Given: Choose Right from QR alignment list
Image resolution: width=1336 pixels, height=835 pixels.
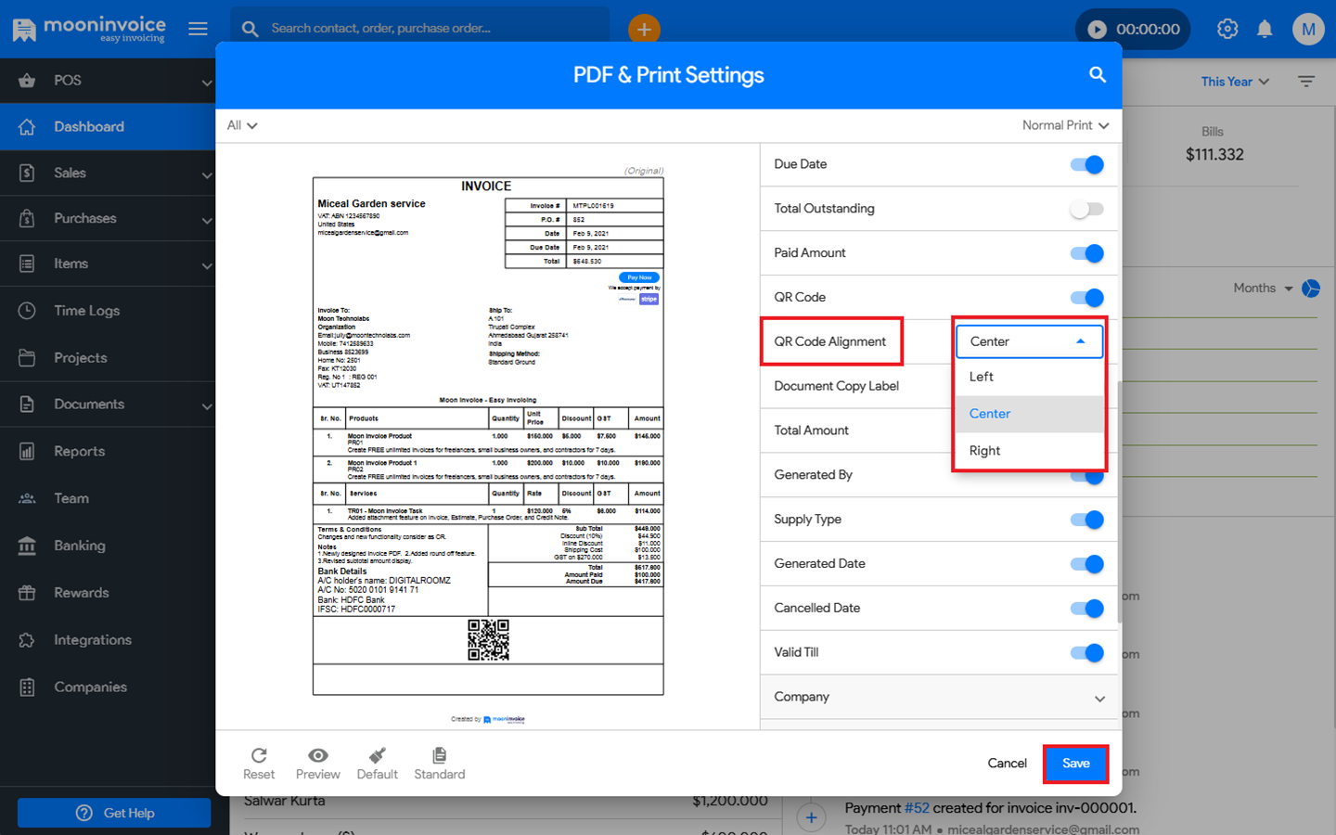Looking at the screenshot, I should [984, 451].
